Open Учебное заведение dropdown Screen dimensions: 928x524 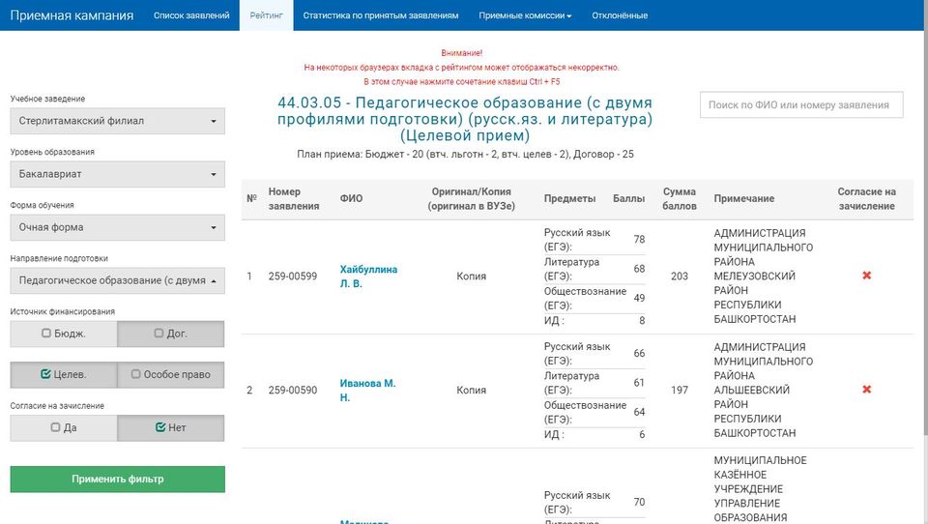click(x=117, y=121)
